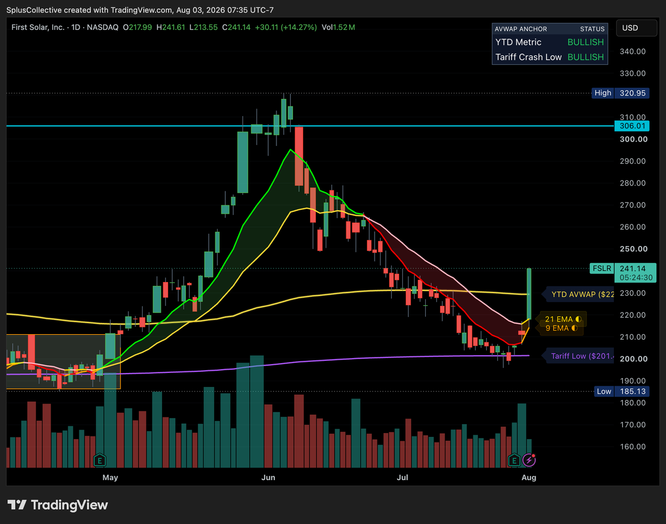Click the 160.00 price axis label
Image resolution: width=666 pixels, height=524 pixels.
pos(633,447)
